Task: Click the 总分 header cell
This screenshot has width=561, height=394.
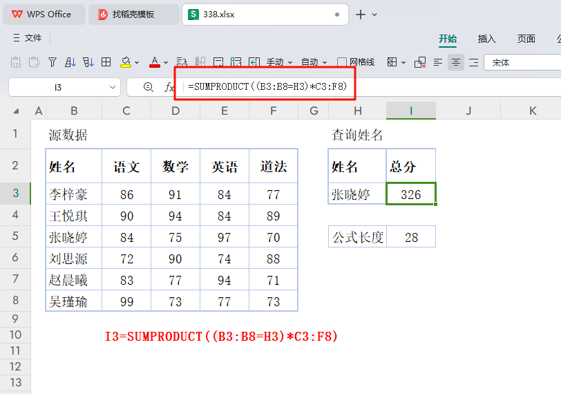Action: point(410,167)
